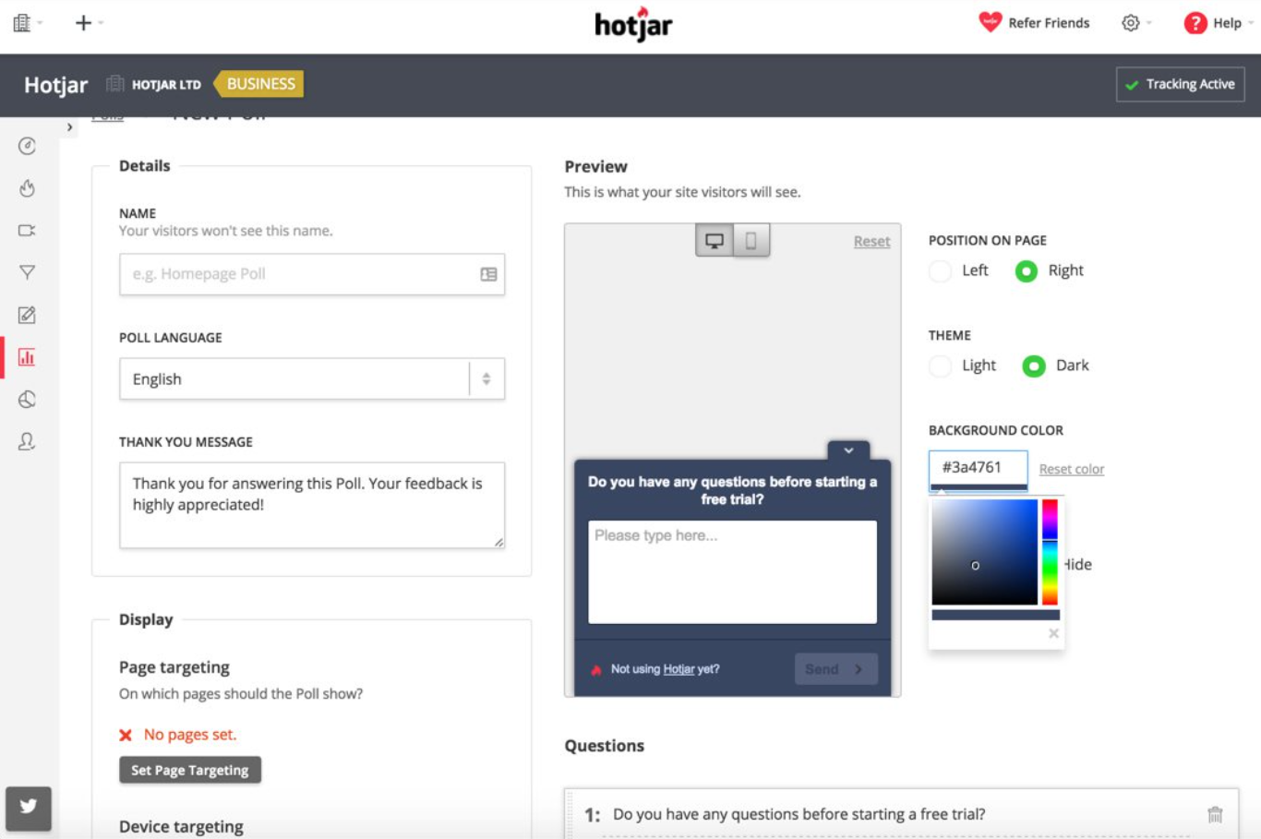Open the settings gear menu
The height and width of the screenshot is (839, 1261).
tap(1131, 23)
